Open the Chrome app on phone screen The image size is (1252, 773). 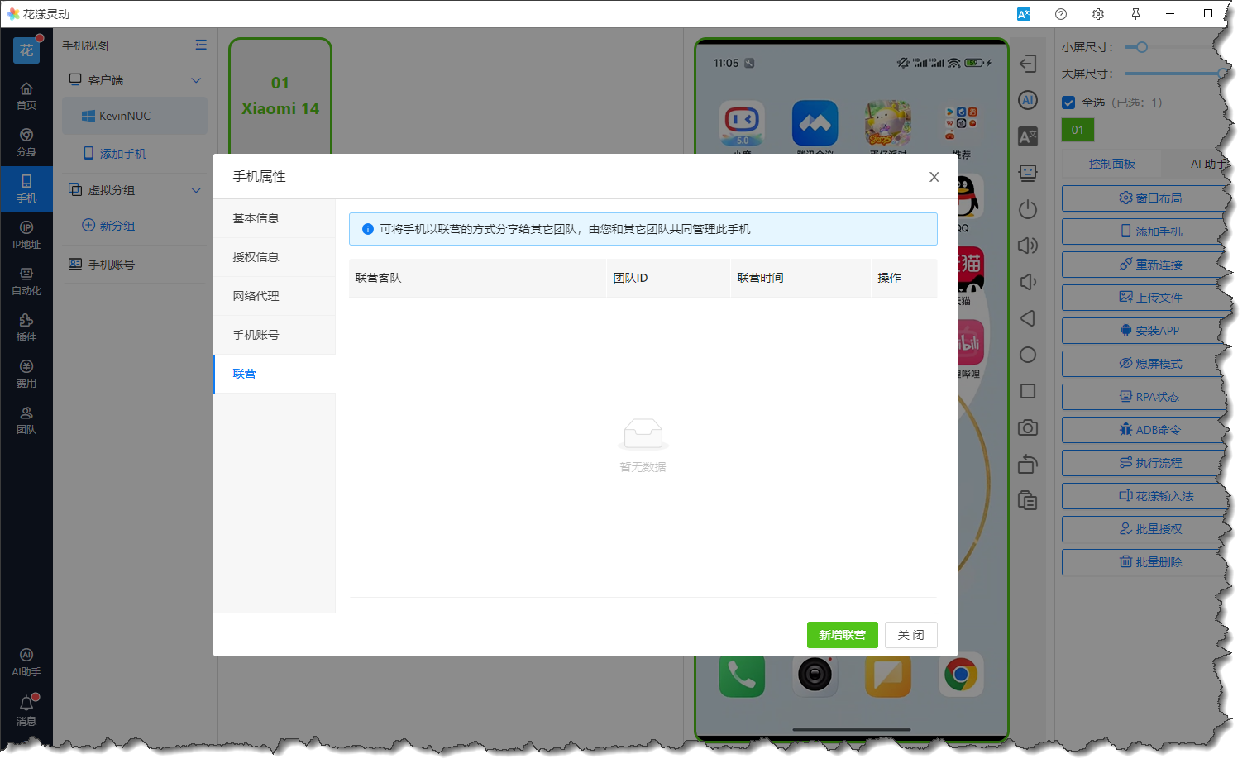[x=960, y=675]
